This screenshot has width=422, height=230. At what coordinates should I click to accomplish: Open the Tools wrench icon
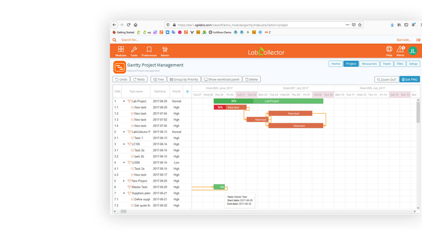click(134, 49)
